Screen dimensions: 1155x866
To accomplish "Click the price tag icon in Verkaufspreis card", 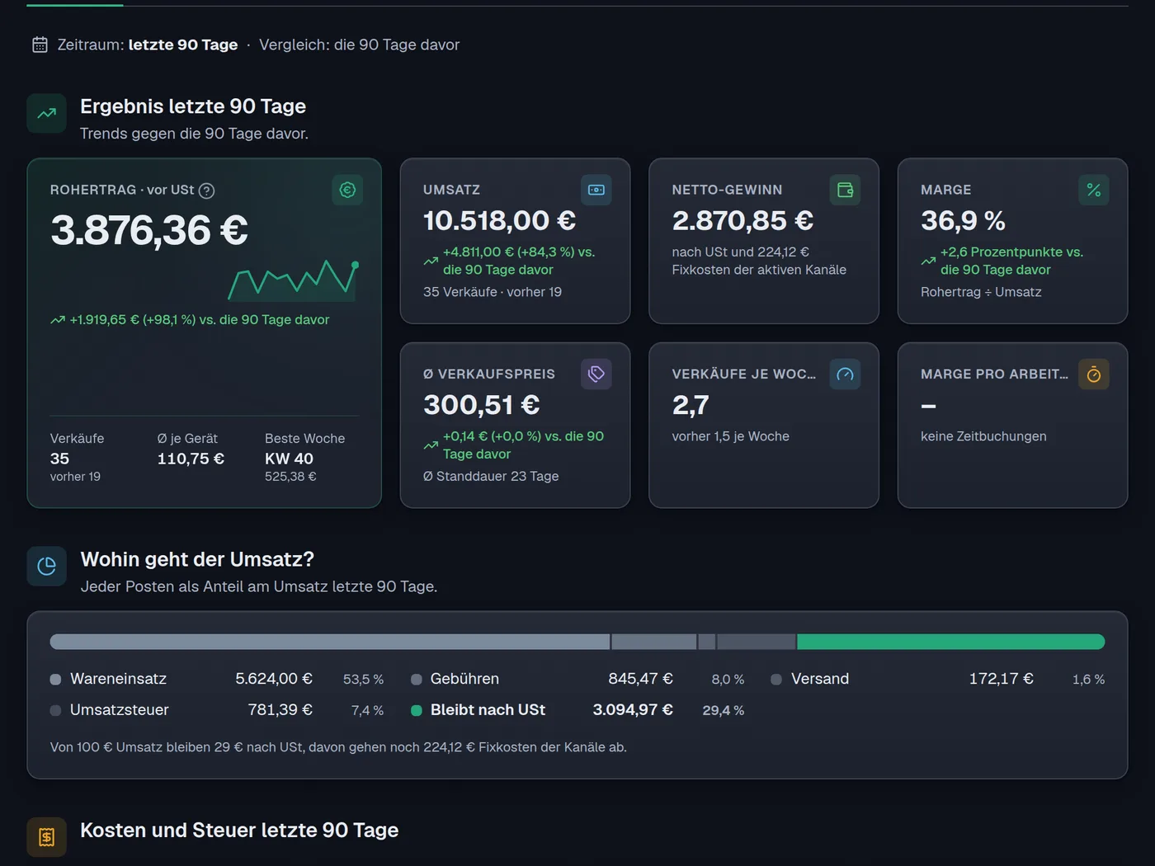I will coord(596,374).
